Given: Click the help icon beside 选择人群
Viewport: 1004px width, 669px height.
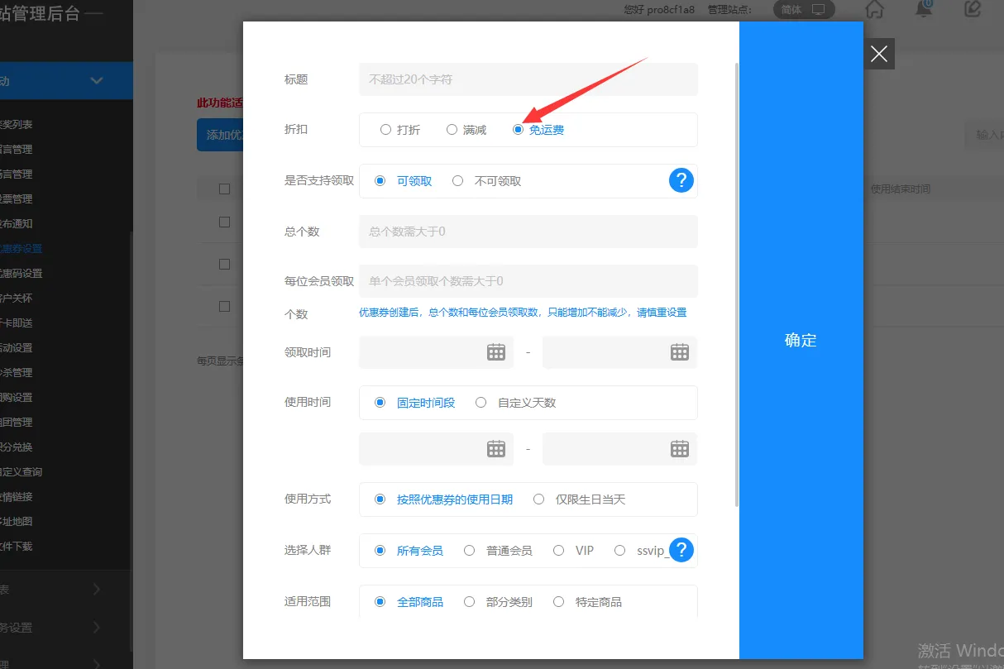Looking at the screenshot, I should click(x=681, y=550).
